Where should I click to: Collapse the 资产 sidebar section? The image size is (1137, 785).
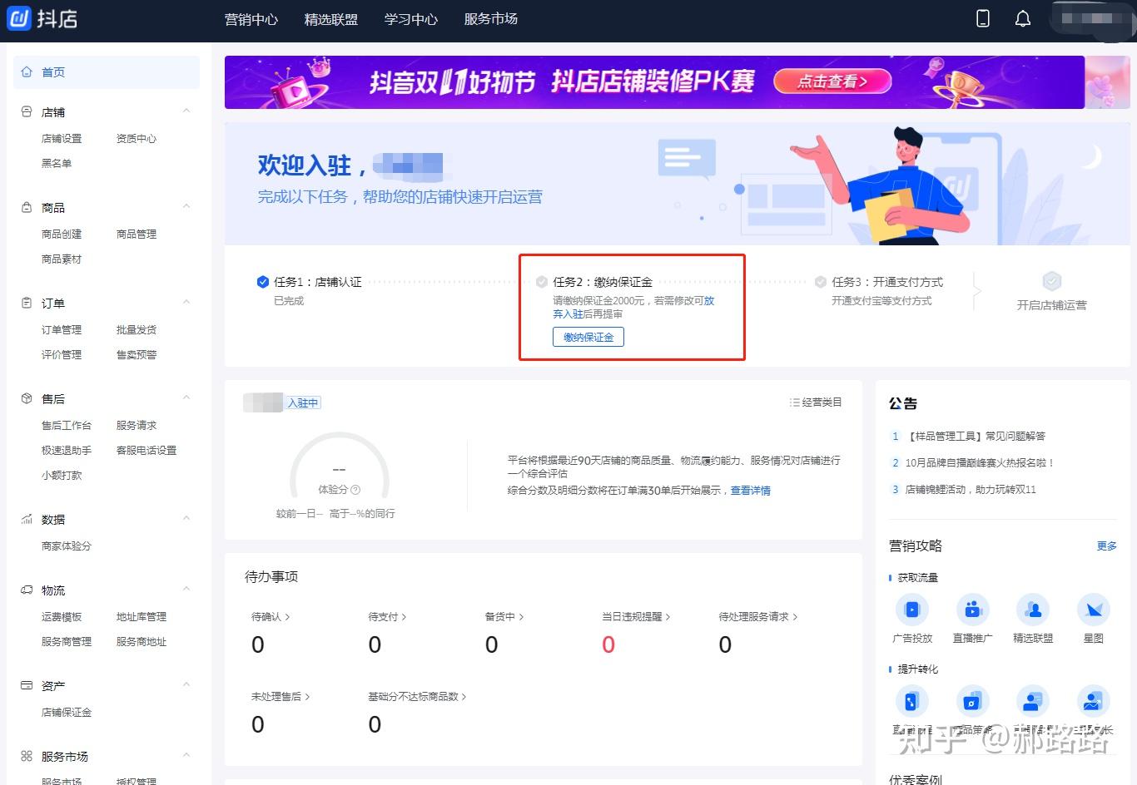[186, 684]
